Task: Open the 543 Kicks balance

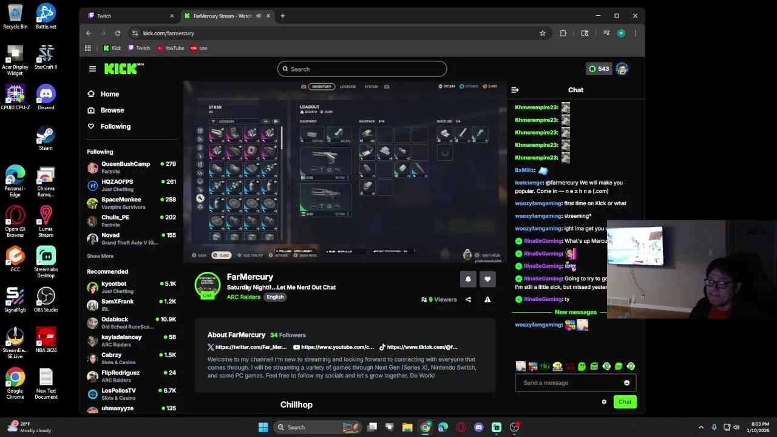Action: [598, 69]
